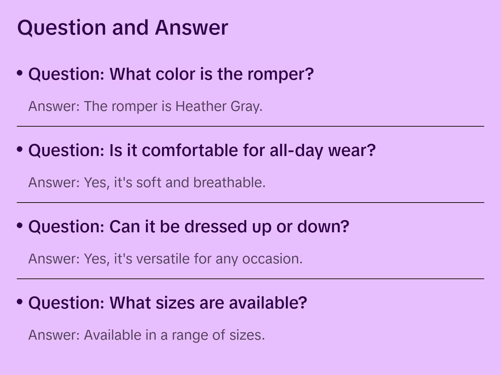Image resolution: width=501 pixels, height=375 pixels.
Task: Click the bullet before the romper color question
Action: pyautogui.click(x=20, y=73)
